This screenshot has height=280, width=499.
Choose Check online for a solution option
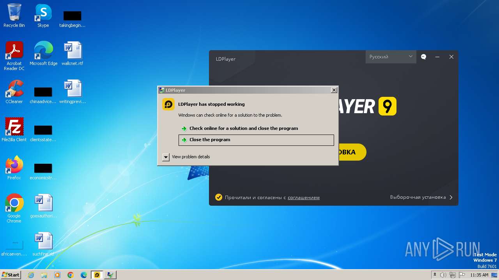coord(256,128)
